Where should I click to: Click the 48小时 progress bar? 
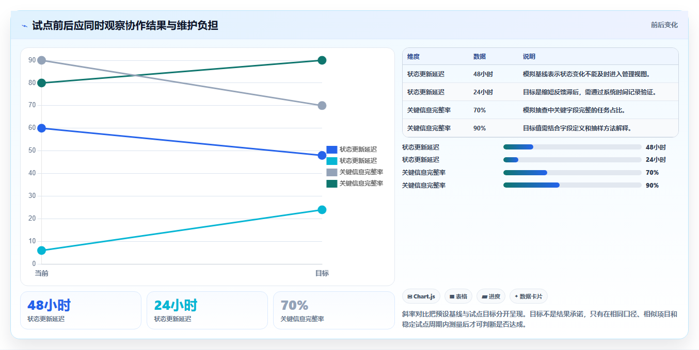[x=572, y=147]
